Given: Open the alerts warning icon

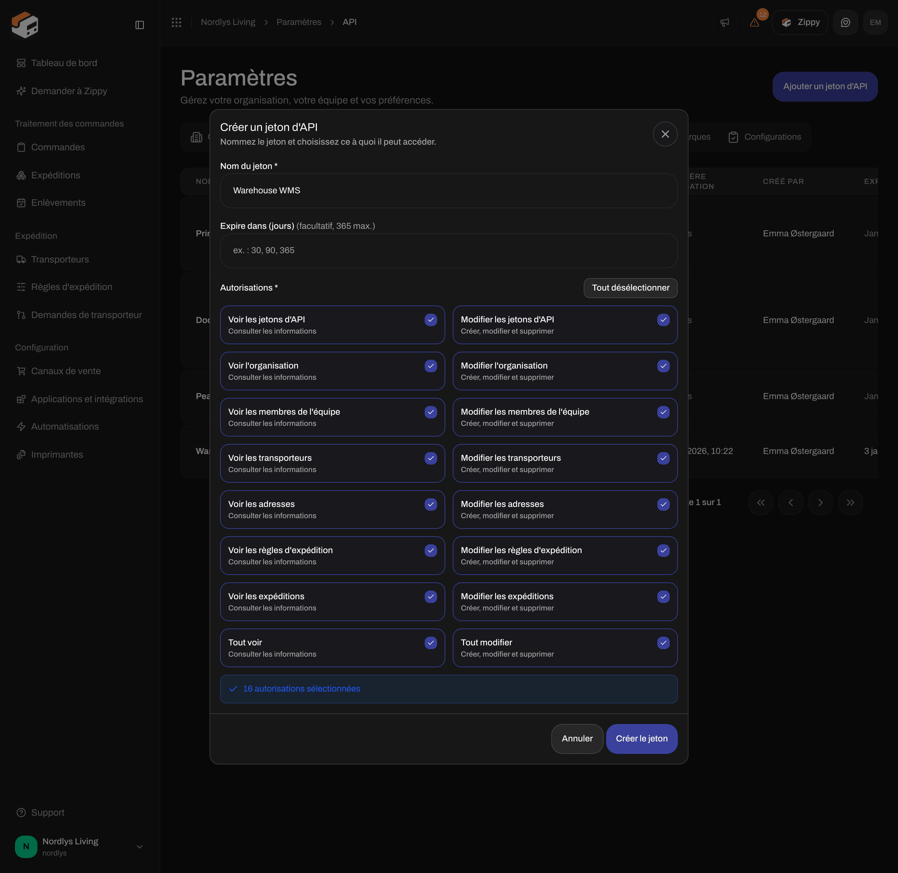Looking at the screenshot, I should (x=755, y=22).
